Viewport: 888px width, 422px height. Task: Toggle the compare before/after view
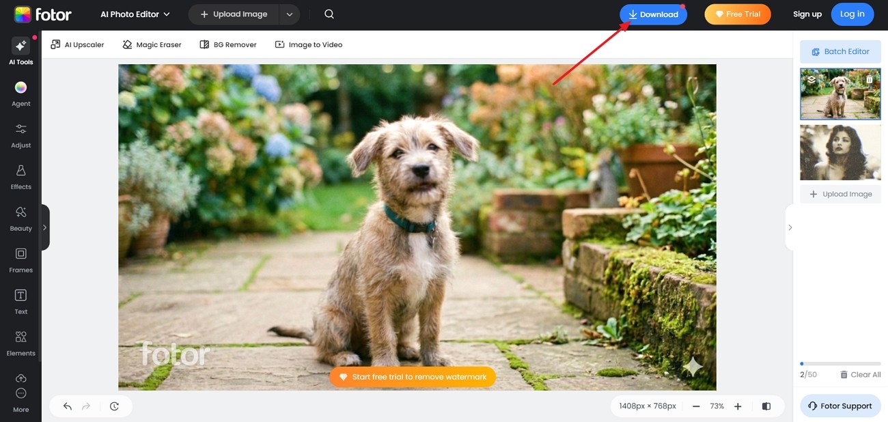(766, 406)
